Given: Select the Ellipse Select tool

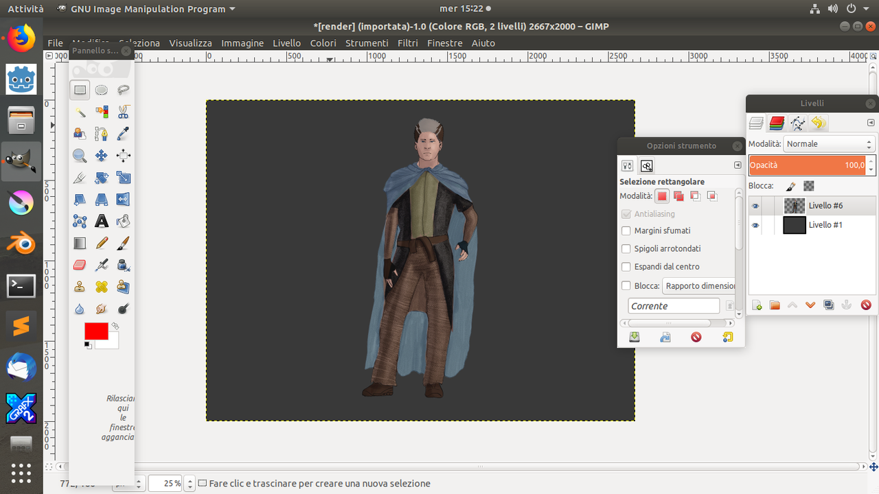Looking at the screenshot, I should point(102,90).
